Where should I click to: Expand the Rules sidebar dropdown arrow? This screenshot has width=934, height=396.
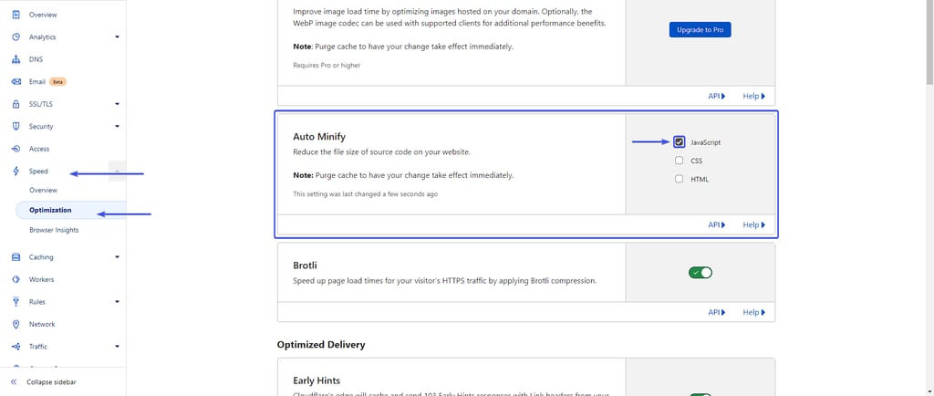[118, 302]
